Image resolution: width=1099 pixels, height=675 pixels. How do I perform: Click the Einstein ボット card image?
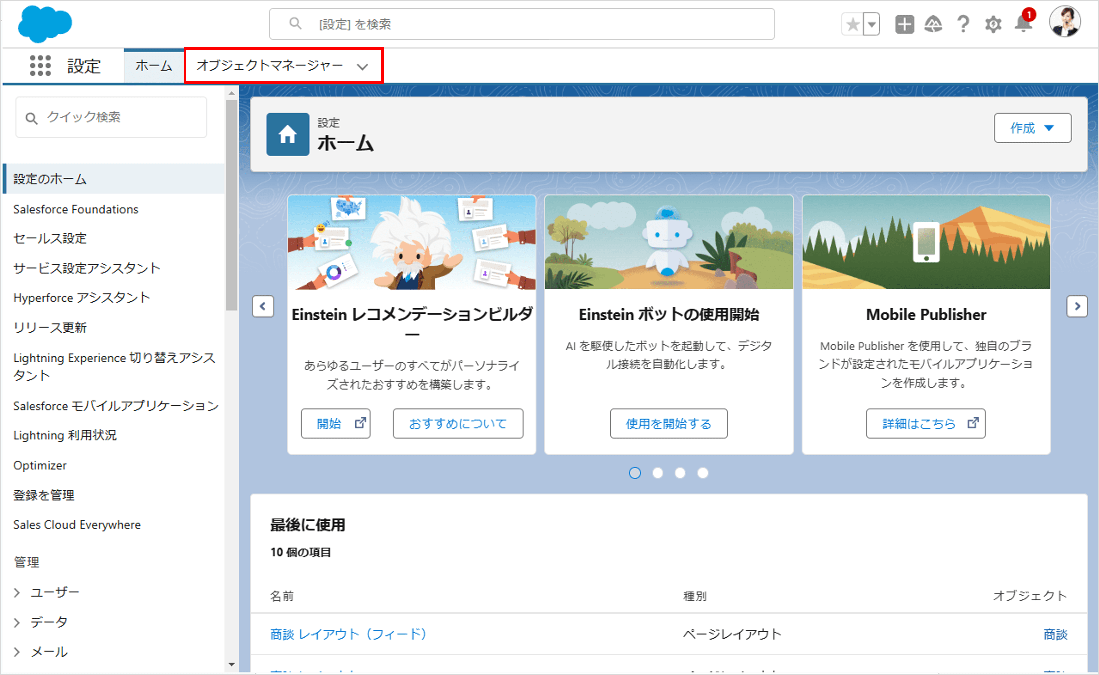pos(669,242)
